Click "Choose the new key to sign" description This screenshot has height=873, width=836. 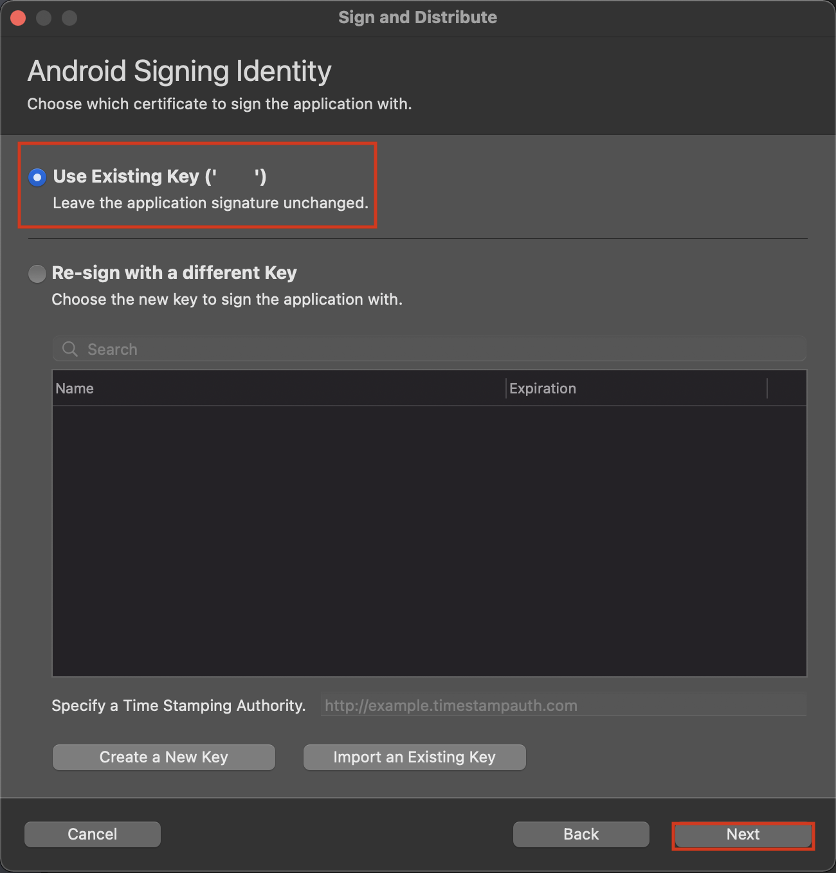click(x=227, y=300)
